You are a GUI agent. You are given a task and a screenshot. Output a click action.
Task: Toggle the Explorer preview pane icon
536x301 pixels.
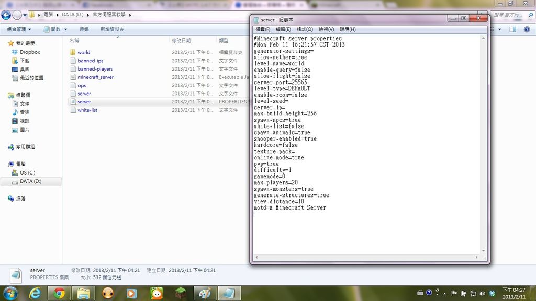pyautogui.click(x=513, y=30)
